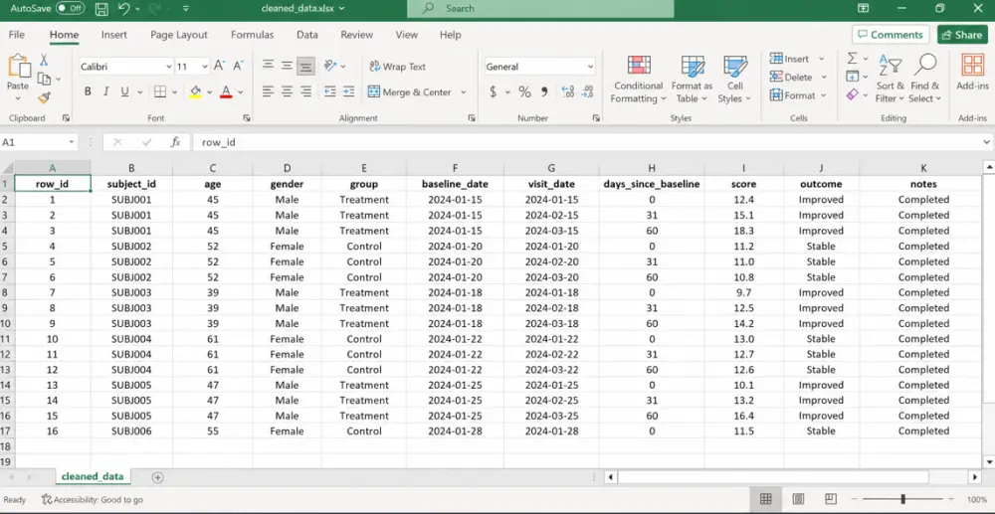Toggle Underline formatting
Screen dimensions: 995x514
[x=124, y=91]
